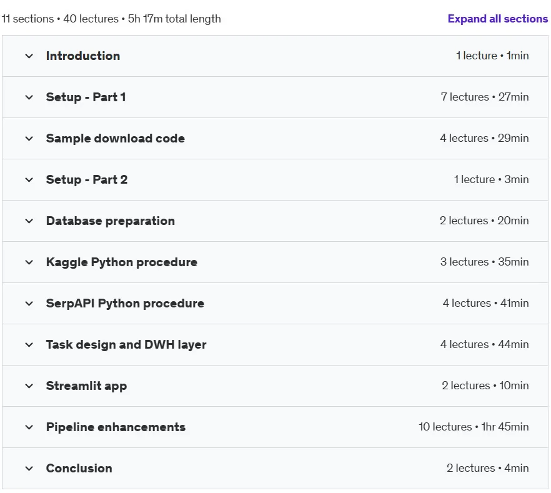Expand the Setup - Part 1 chevron

click(29, 97)
